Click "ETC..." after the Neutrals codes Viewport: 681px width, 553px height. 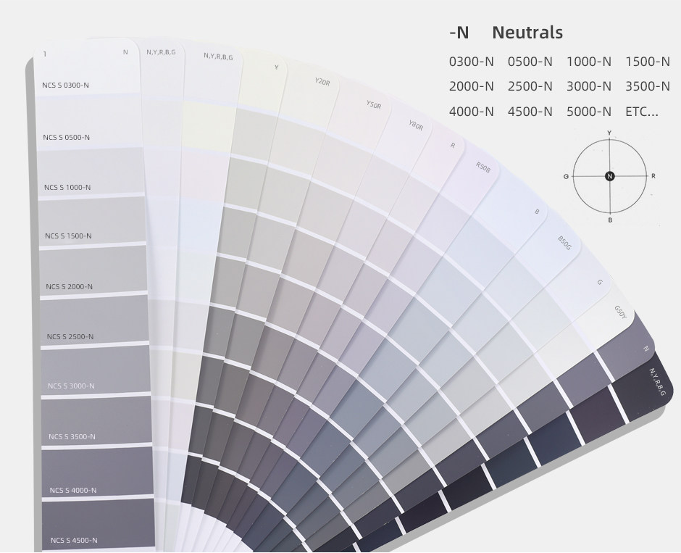(642, 112)
